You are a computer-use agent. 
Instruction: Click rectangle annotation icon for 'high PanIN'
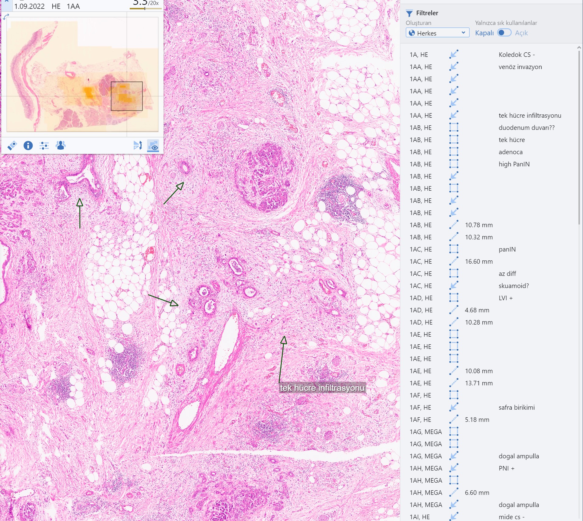tap(454, 164)
